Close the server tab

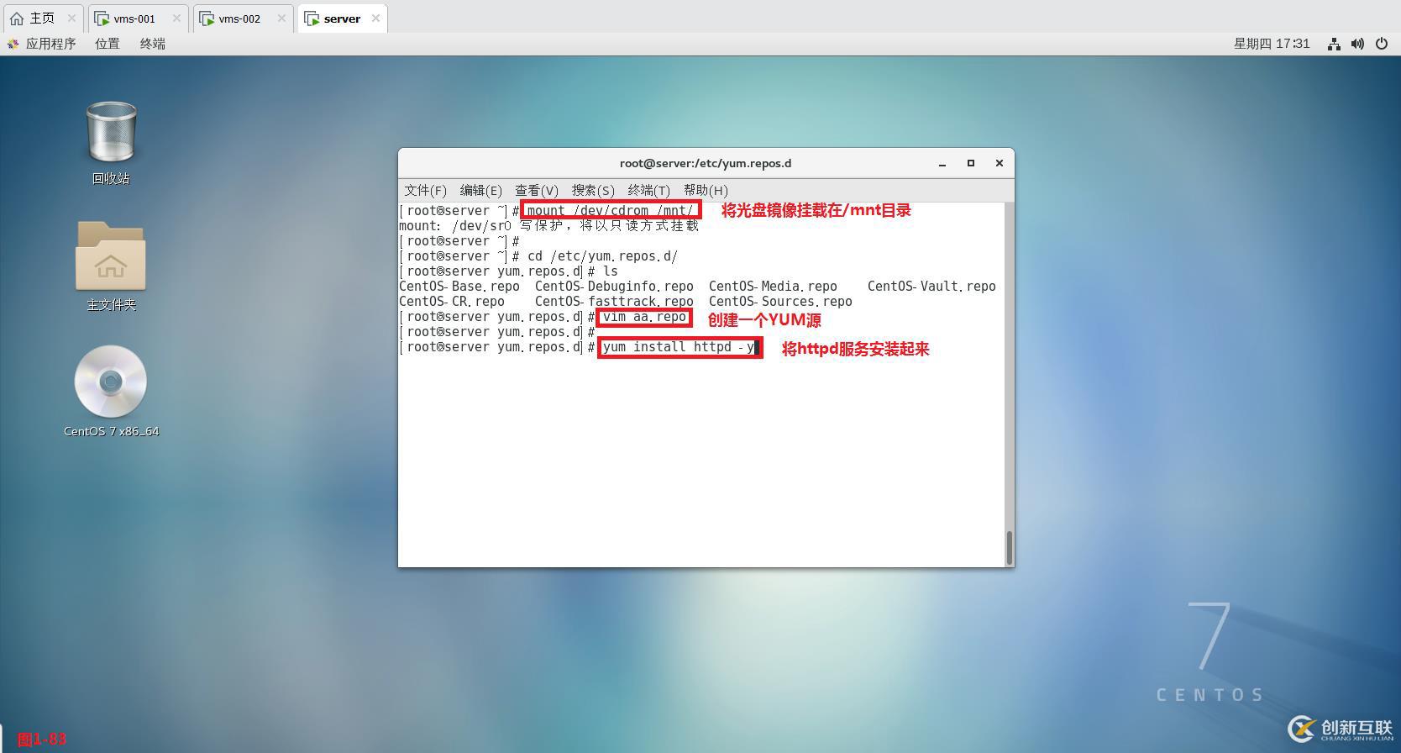click(x=375, y=18)
